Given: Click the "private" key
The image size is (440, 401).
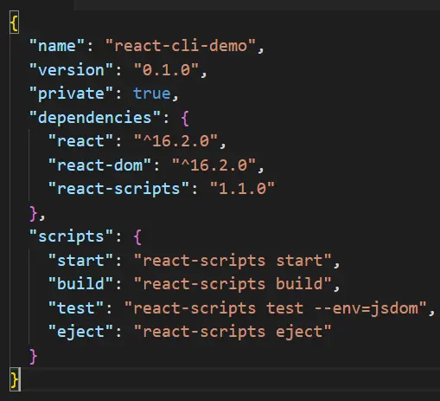Looking at the screenshot, I should (x=71, y=94).
